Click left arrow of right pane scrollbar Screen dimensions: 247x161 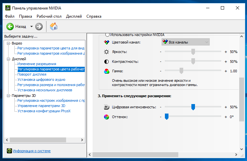pyautogui.click(x=90, y=155)
